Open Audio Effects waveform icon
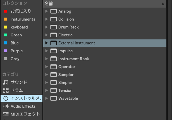This screenshot has height=120, width=172. pyautogui.click(x=6, y=106)
